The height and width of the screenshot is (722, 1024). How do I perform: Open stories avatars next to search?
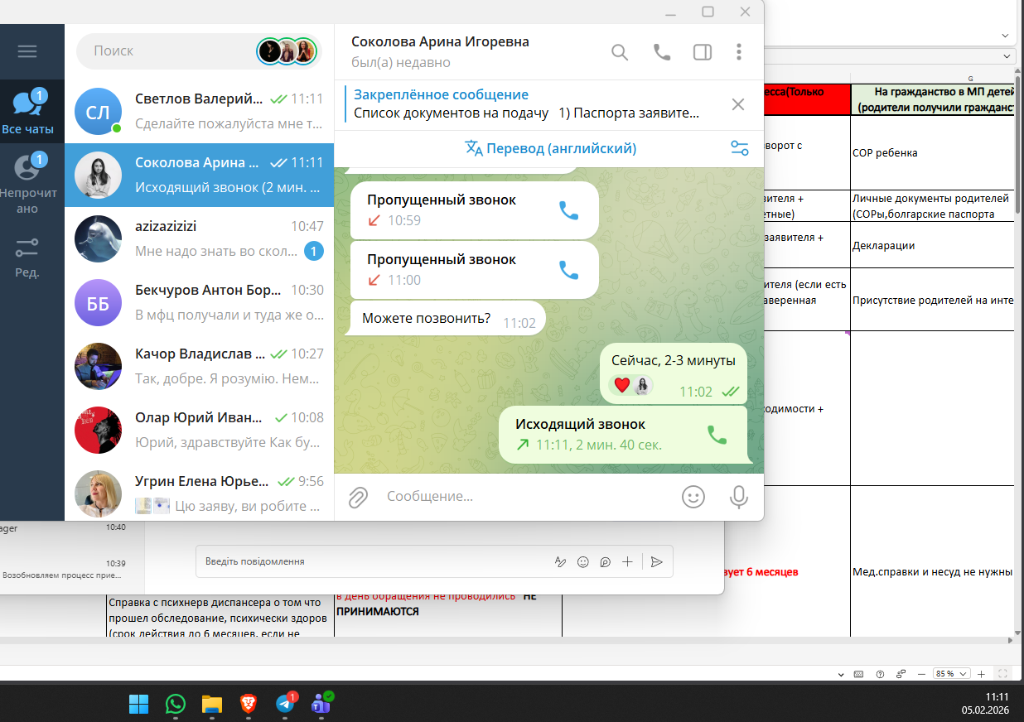pos(287,51)
